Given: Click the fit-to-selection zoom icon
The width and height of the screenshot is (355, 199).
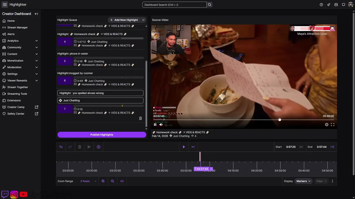Looking at the screenshot, I should tap(122, 181).
